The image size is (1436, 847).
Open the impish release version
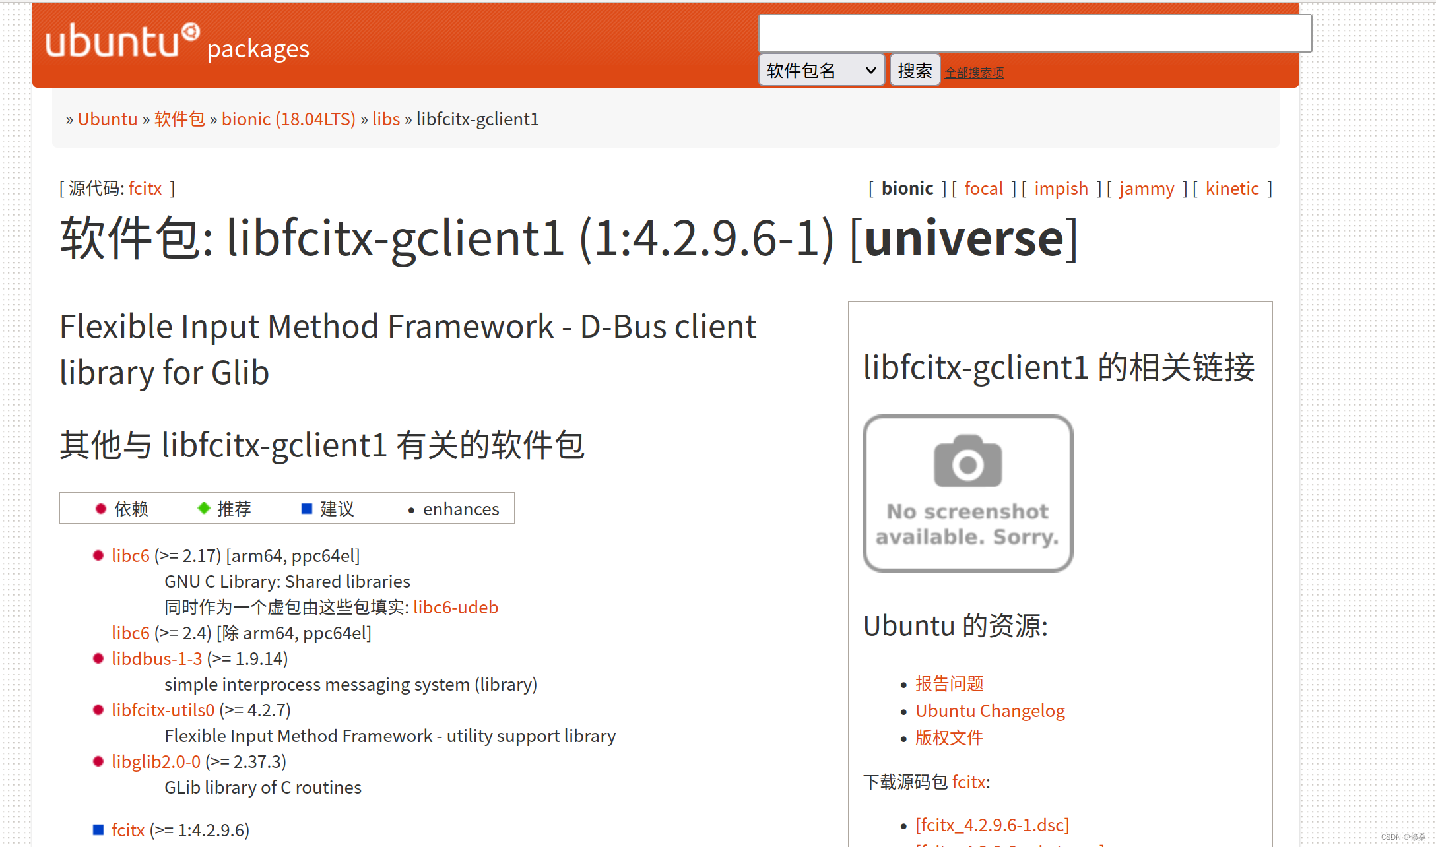click(x=1061, y=189)
